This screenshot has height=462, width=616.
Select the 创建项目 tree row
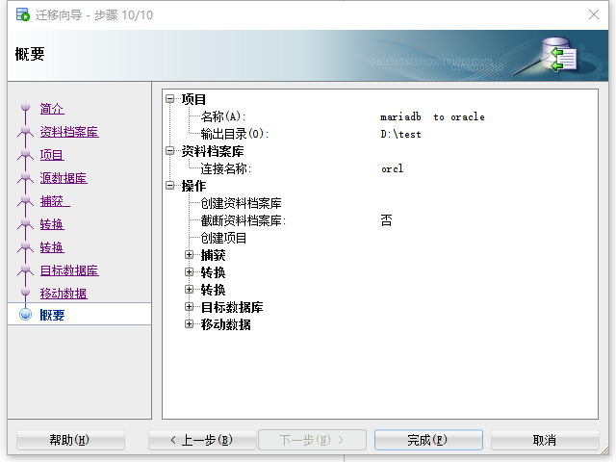(223, 238)
